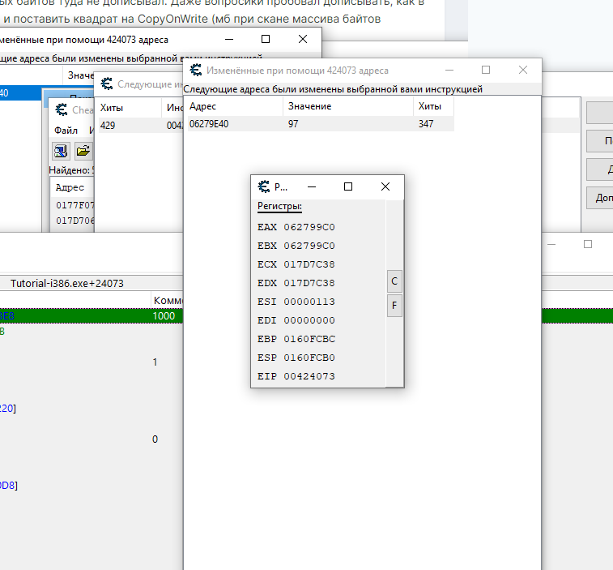Click the Адрес column header above 06279E40
Image resolution: width=613 pixels, height=570 pixels.
(202, 106)
